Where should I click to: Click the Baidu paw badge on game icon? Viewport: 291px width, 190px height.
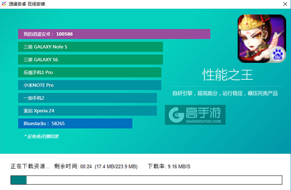pos(278,55)
